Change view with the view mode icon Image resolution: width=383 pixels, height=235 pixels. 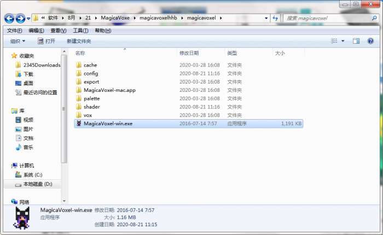[x=334, y=41]
